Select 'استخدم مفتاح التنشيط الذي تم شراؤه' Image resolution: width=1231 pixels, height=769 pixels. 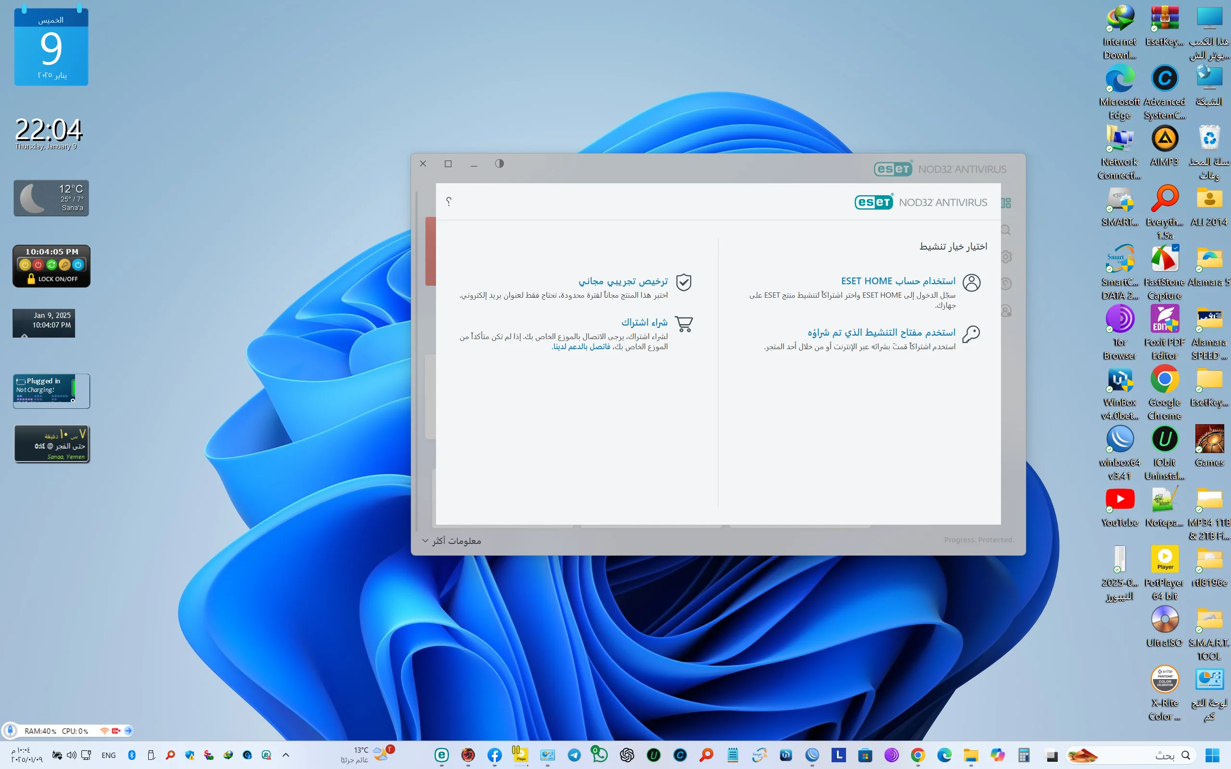tap(882, 332)
